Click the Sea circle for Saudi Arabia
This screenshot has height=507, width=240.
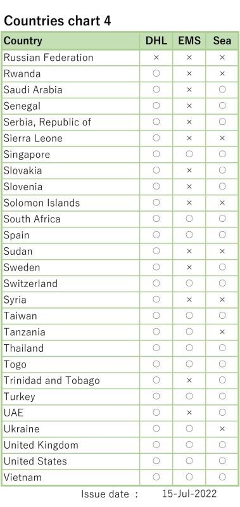click(222, 89)
